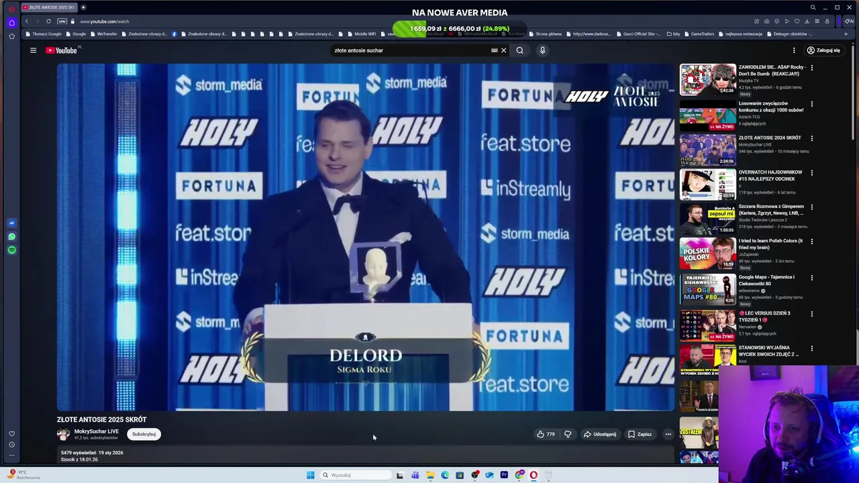
Task: Open sidebar three-dot setup menu
Action: 11,455
